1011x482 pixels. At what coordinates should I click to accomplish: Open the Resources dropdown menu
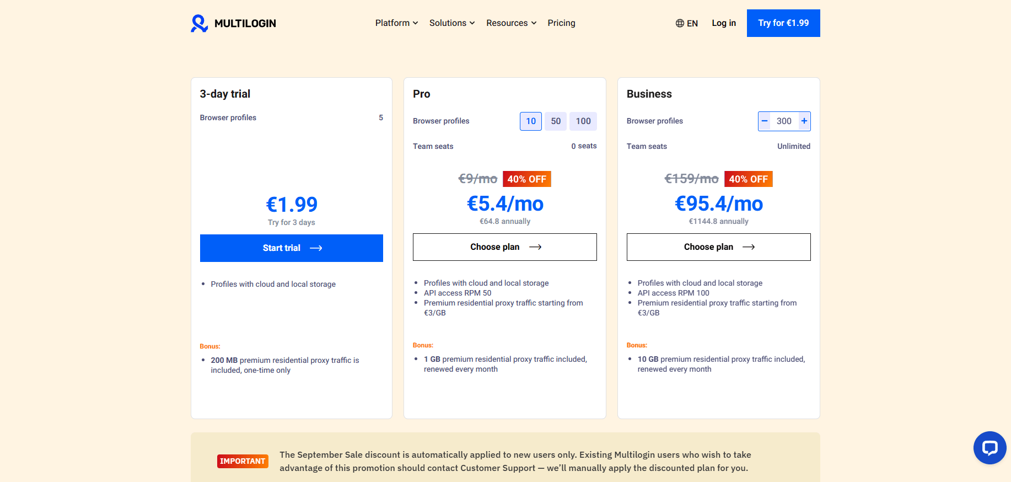(x=511, y=23)
